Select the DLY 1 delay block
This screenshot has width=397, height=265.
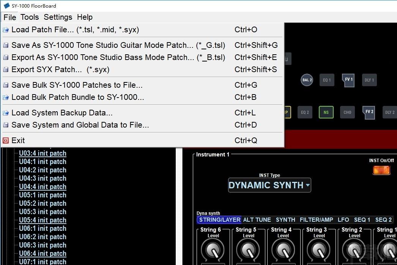point(369,80)
